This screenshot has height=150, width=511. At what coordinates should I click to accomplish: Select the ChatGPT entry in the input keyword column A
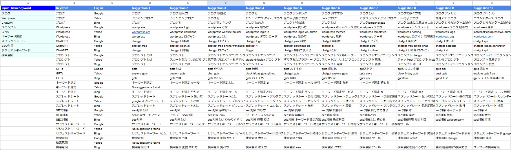coord(8,23)
